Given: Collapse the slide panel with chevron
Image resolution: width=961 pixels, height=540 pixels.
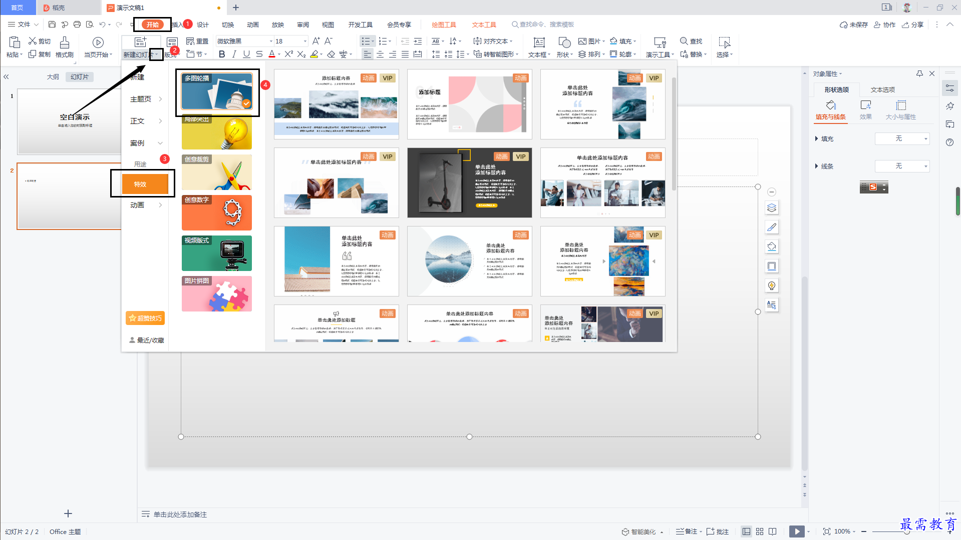Looking at the screenshot, I should pos(7,77).
